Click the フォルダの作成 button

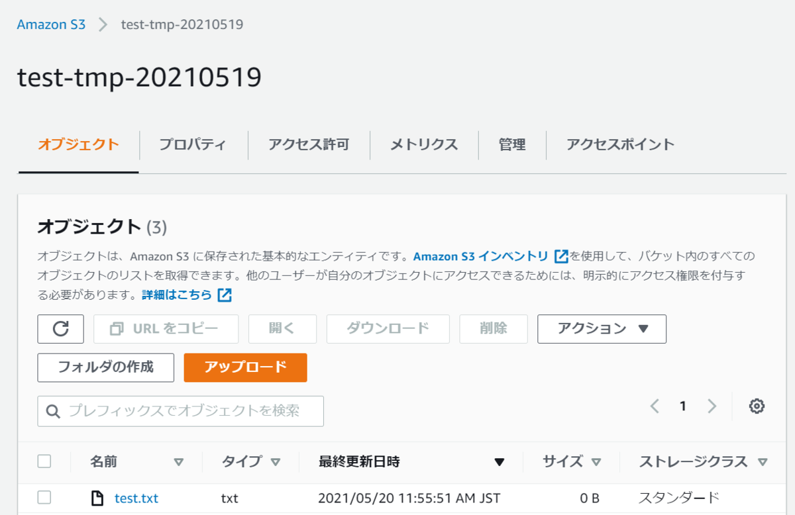coord(106,367)
